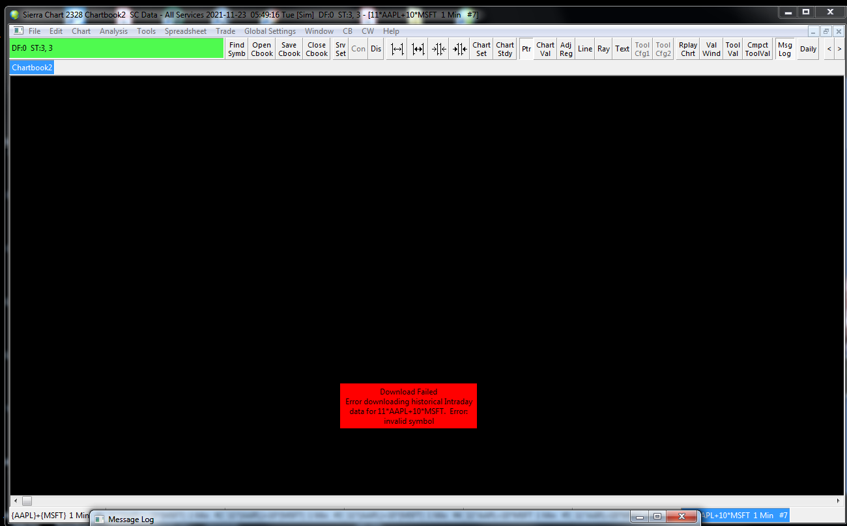Click the green DF:0 ST:3 status box

[x=117, y=48]
